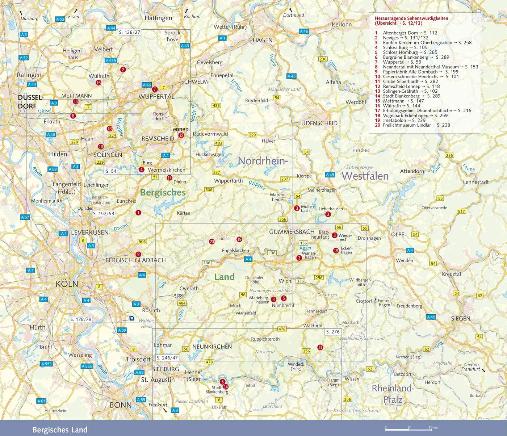Click the Bergisches Land title in footer
The height and width of the screenshot is (436, 507).
[60, 430]
